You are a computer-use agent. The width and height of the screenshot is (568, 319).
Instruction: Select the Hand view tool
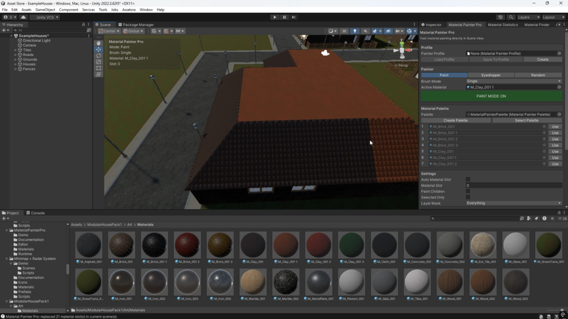[x=98, y=43]
